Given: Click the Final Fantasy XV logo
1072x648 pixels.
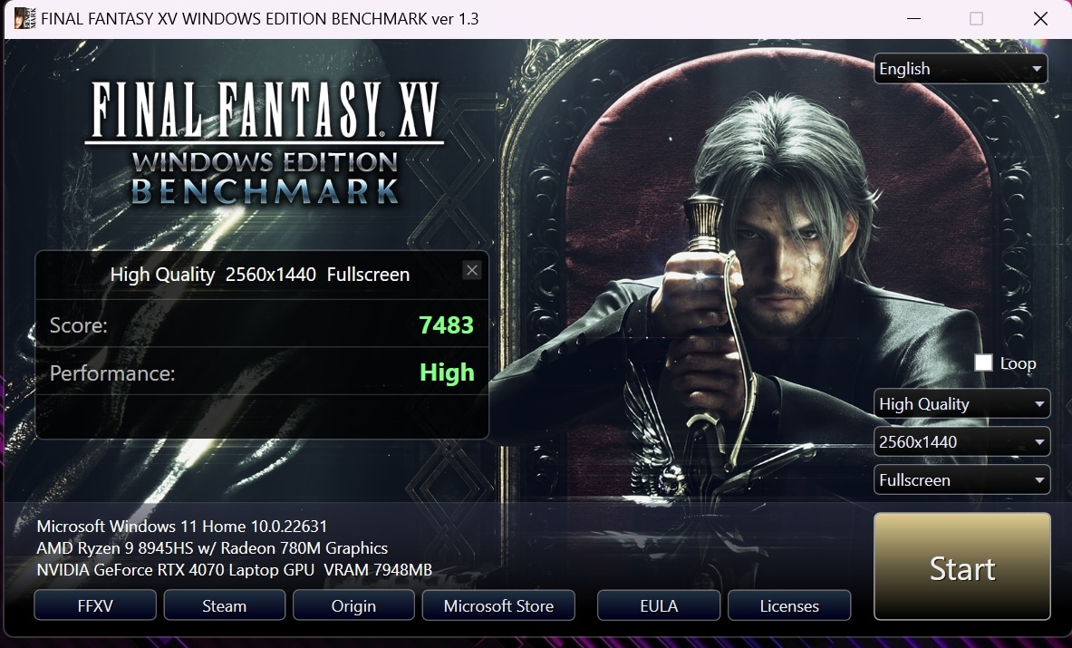Looking at the screenshot, I should 265,140.
